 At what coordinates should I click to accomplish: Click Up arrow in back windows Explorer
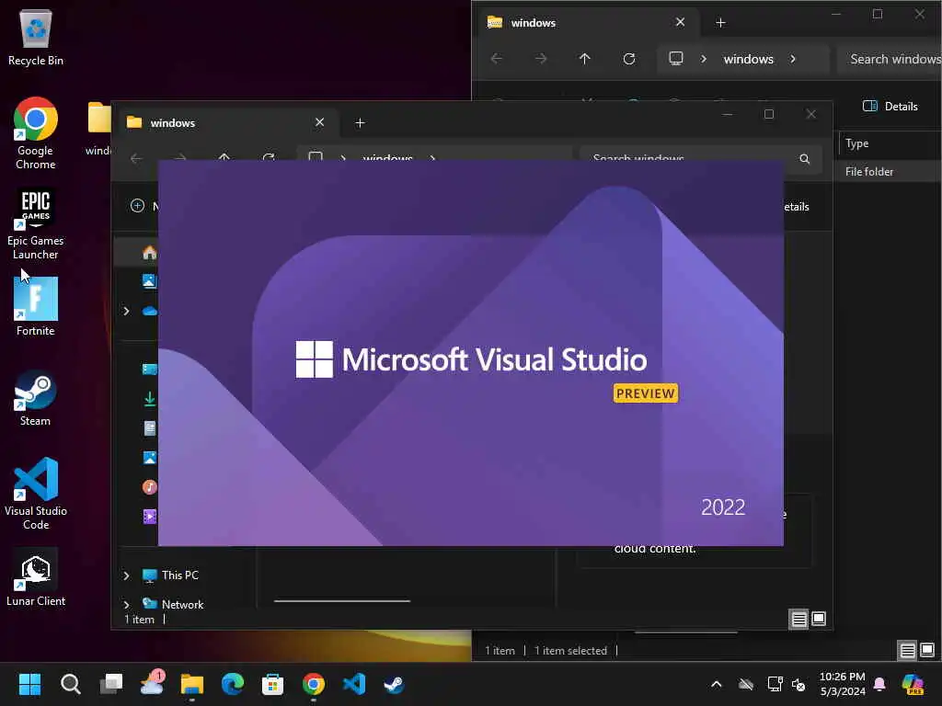584,58
